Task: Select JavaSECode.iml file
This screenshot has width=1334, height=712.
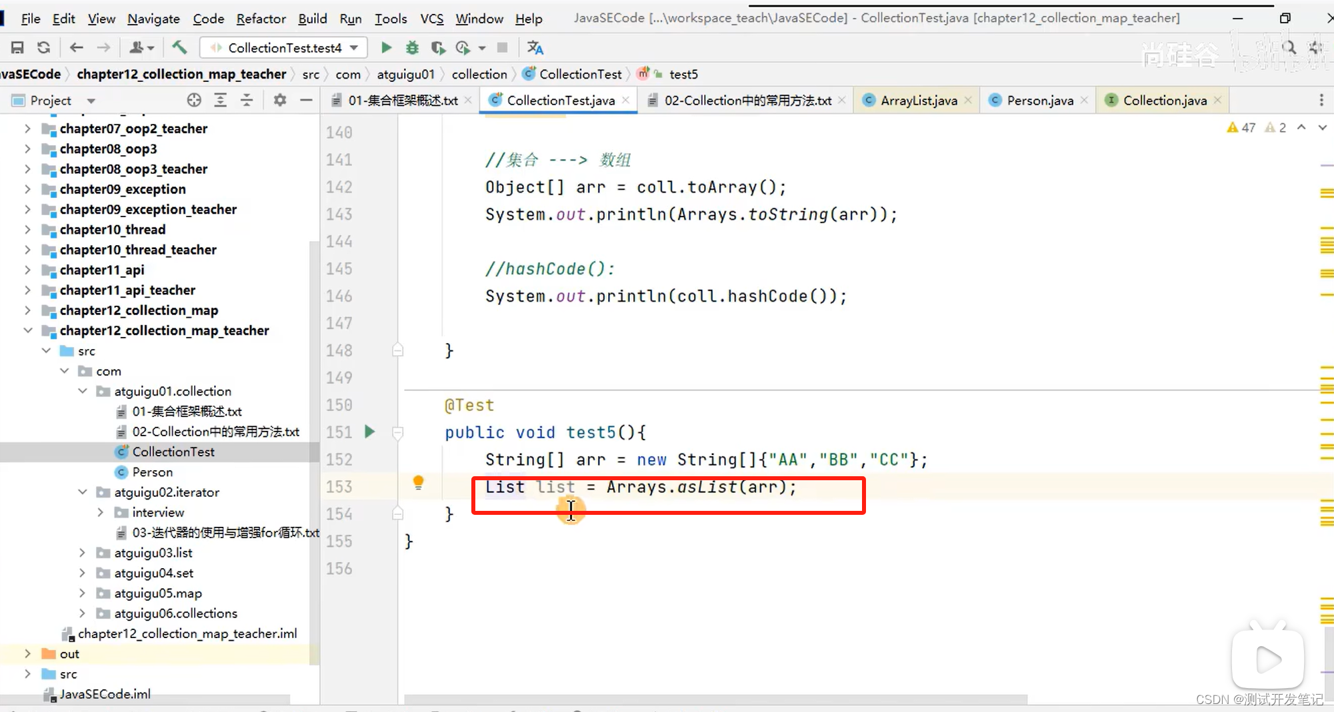Action: pos(105,694)
